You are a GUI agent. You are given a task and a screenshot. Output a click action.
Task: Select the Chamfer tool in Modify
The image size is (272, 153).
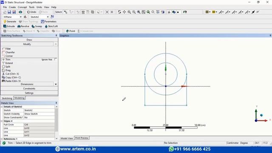coord(8,52)
